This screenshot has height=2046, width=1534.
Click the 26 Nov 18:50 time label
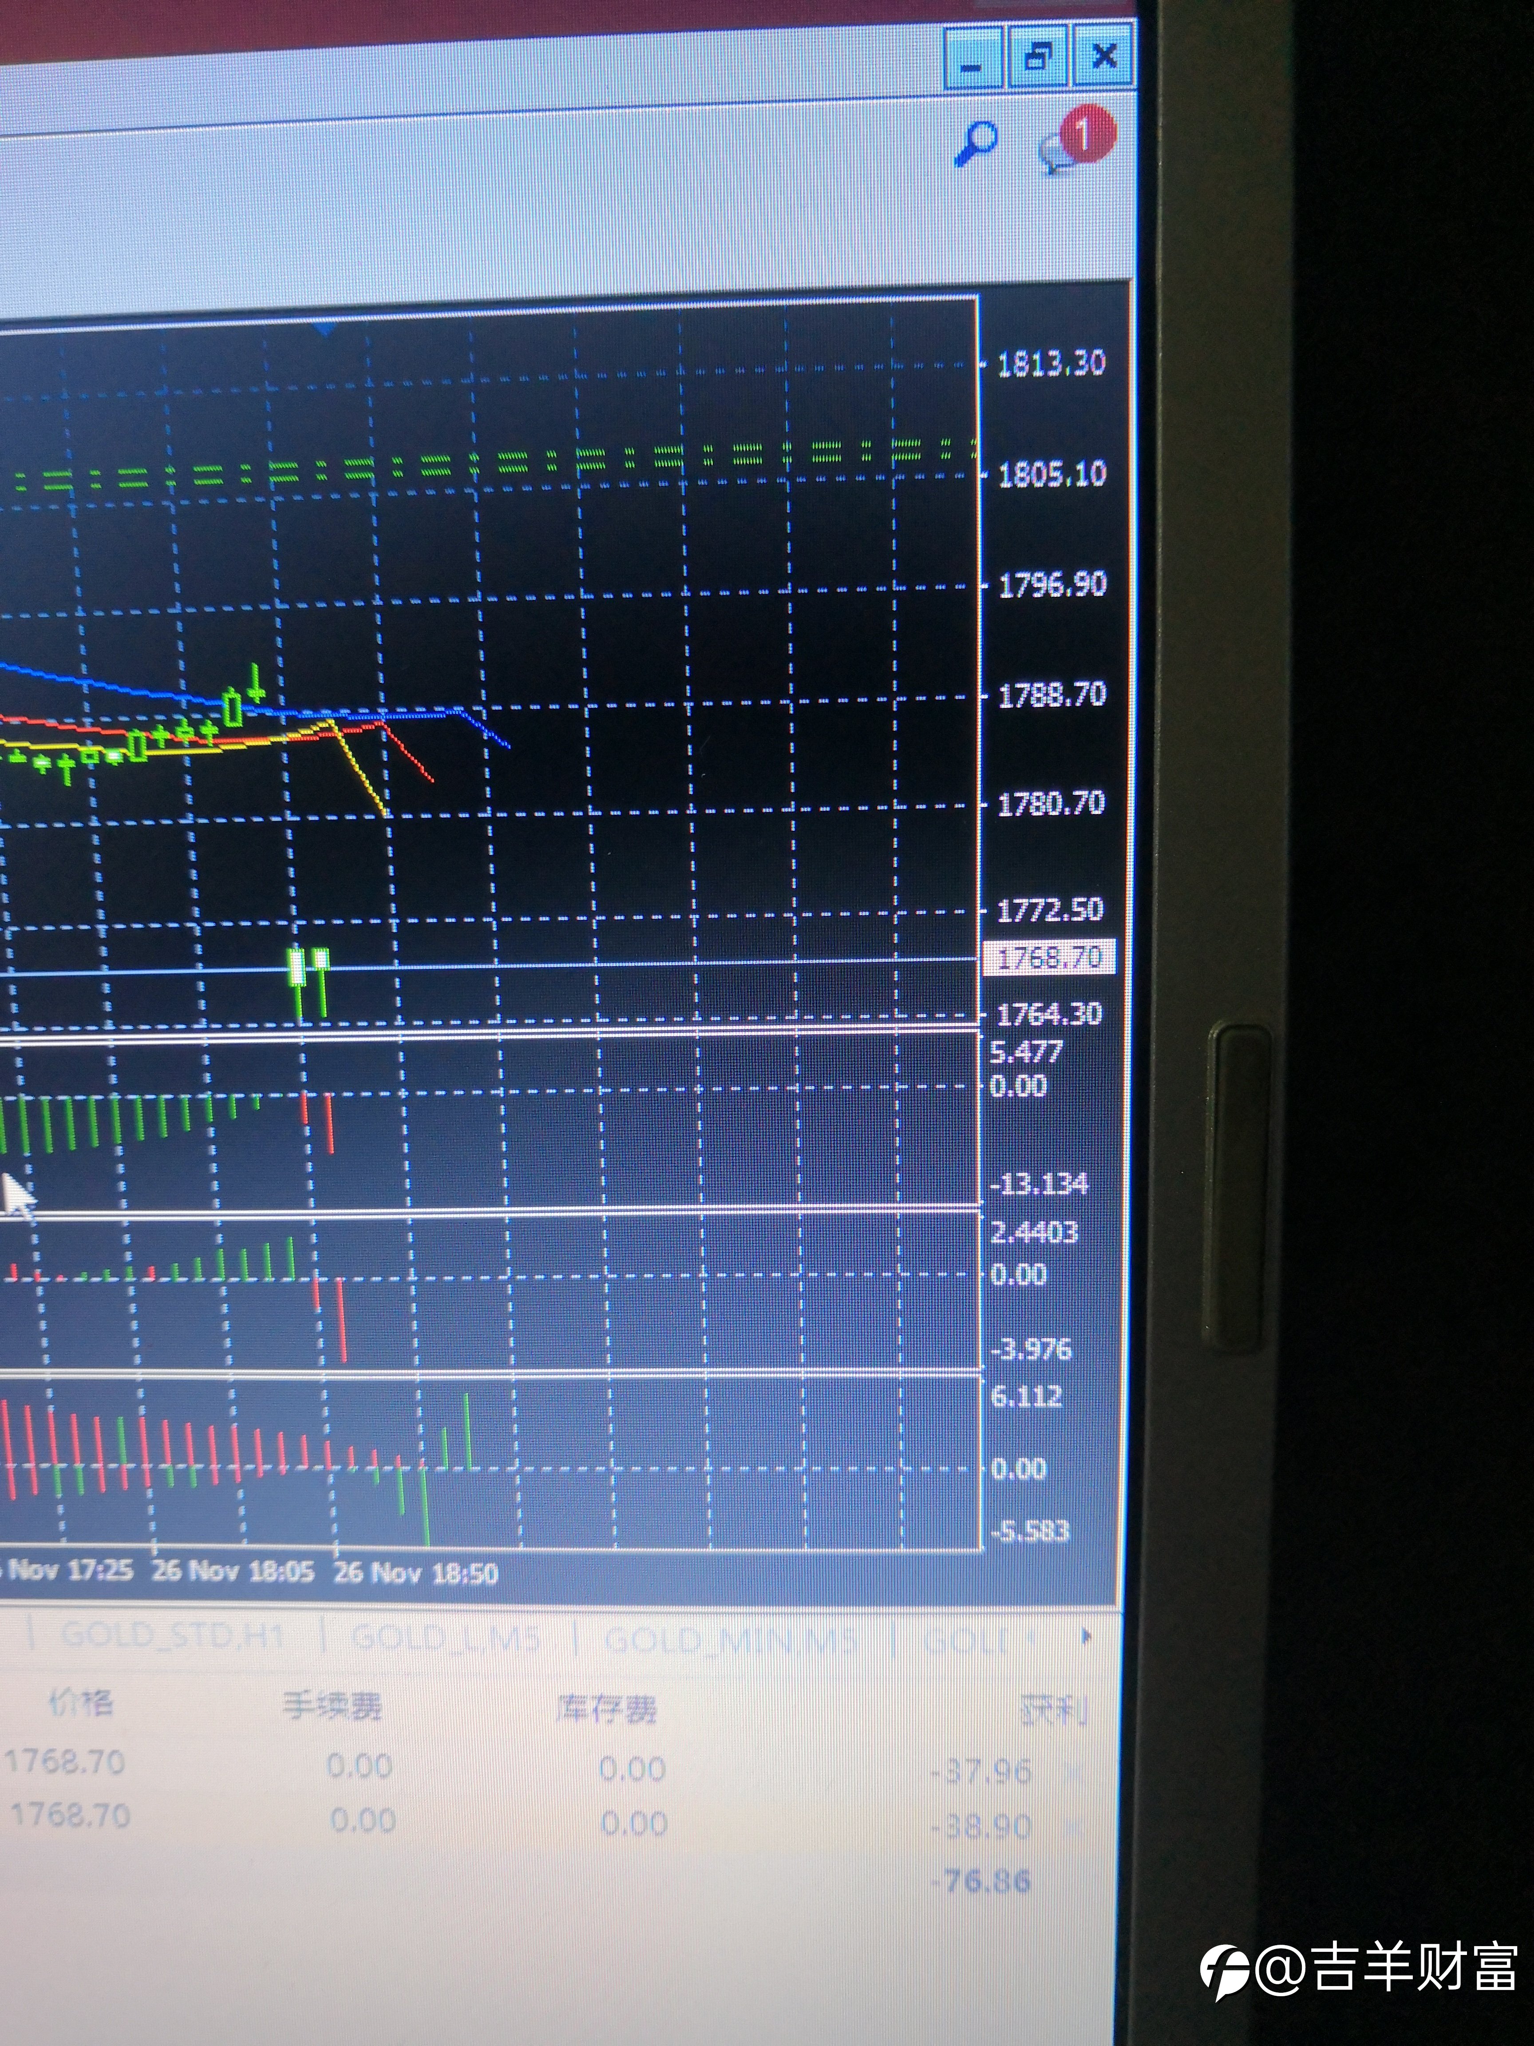pos(415,1573)
